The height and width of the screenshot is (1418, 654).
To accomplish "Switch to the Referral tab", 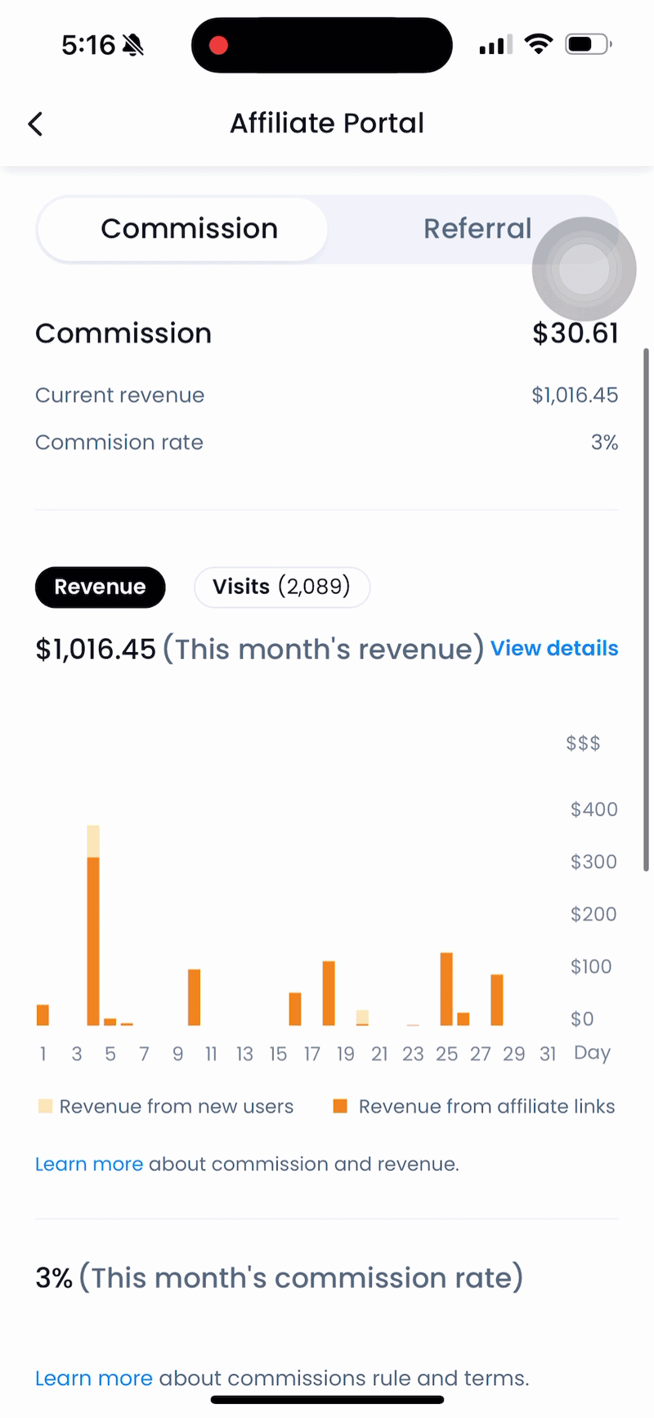I will point(477,229).
